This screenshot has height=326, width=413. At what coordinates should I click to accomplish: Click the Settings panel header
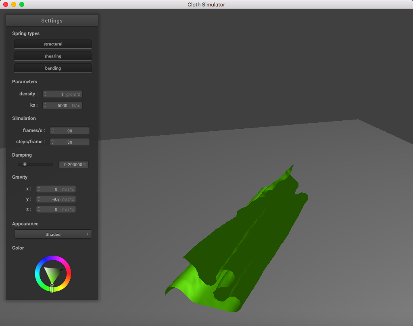pyautogui.click(x=52, y=21)
